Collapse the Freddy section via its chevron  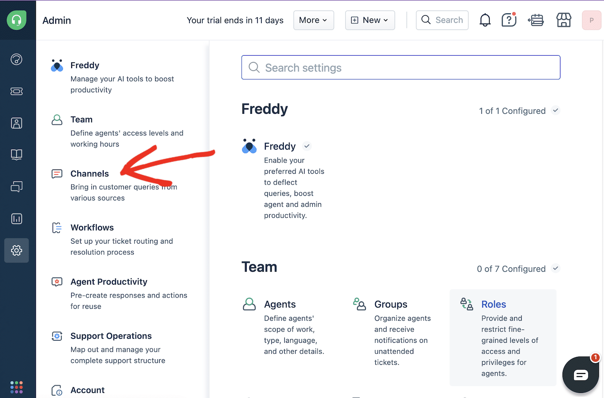tap(556, 110)
